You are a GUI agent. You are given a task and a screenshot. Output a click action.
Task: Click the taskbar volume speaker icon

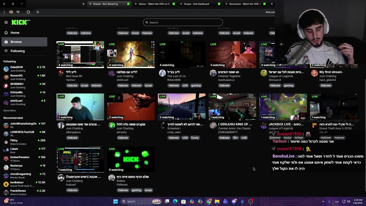point(348,201)
